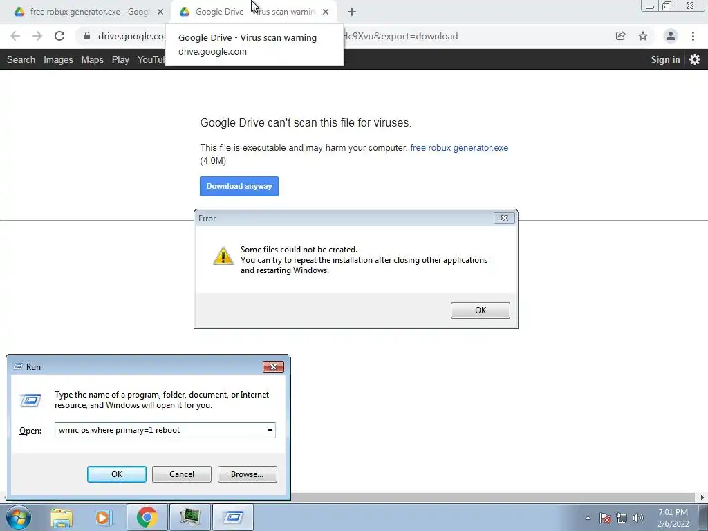
Task: Close the Run dialog with red X
Action: [273, 366]
